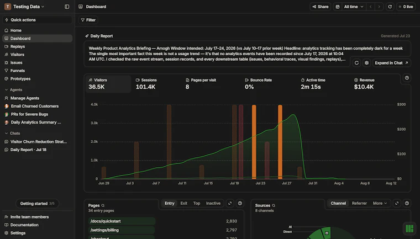Image resolution: width=420 pixels, height=239 pixels.
Task: Open Replays page
Action: tap(37, 46)
